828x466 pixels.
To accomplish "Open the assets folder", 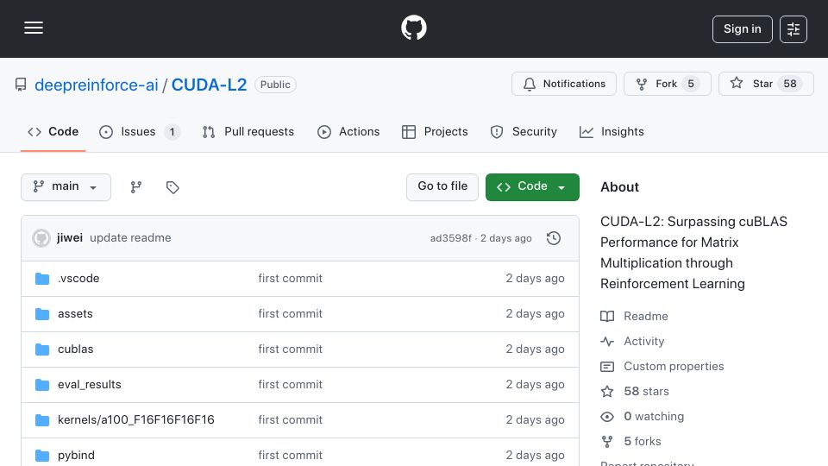I will pos(75,314).
